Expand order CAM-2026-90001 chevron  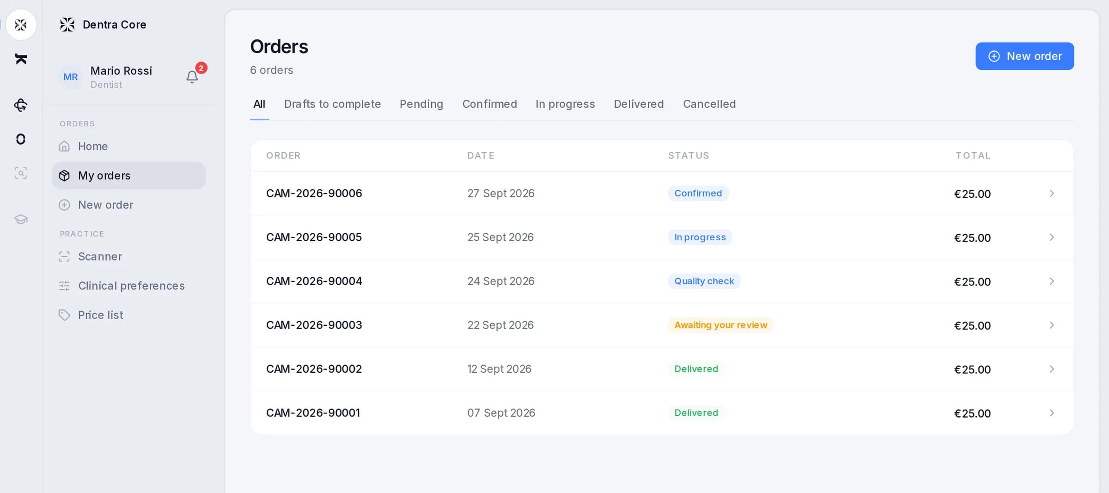tap(1052, 413)
